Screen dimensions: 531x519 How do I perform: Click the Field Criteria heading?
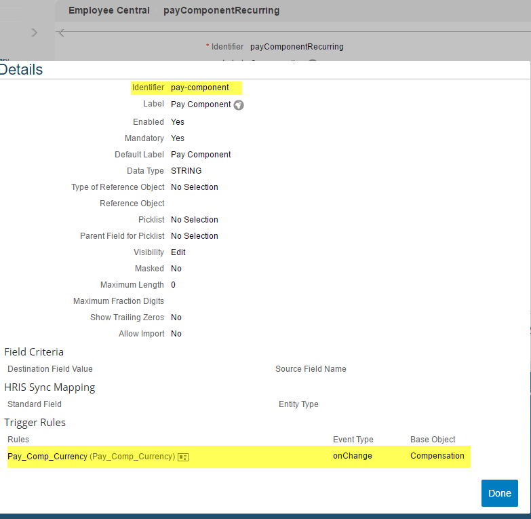pos(34,352)
